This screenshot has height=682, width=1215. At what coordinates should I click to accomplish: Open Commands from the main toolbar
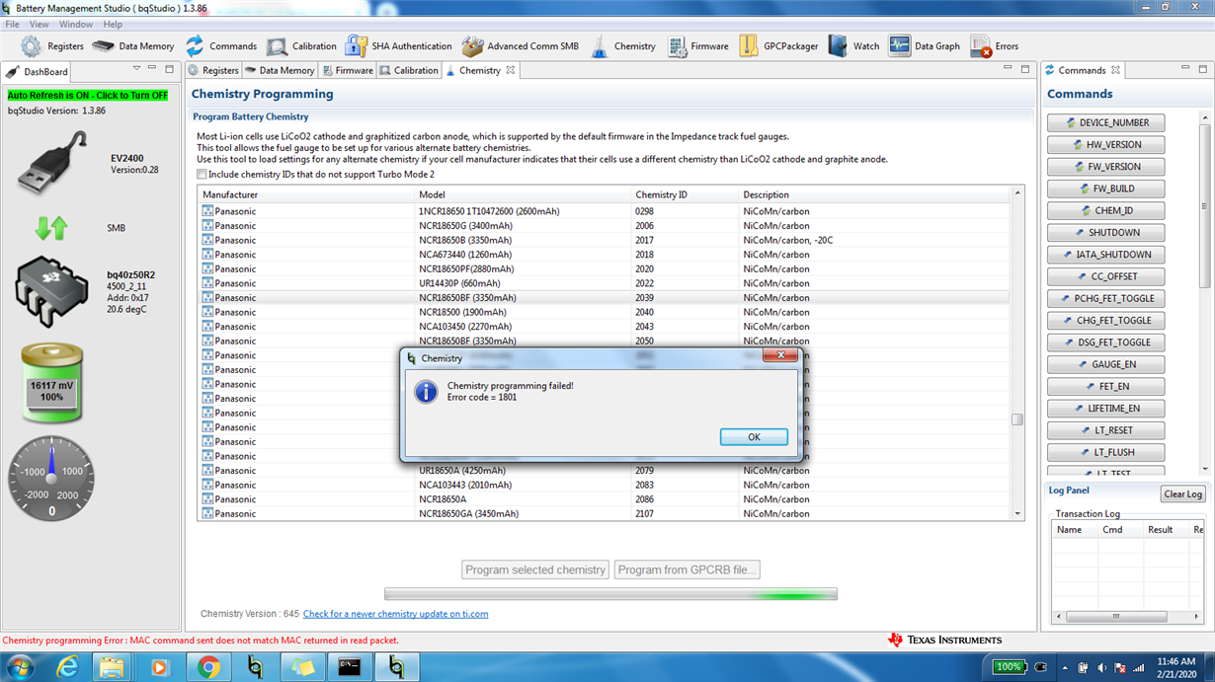tap(220, 46)
